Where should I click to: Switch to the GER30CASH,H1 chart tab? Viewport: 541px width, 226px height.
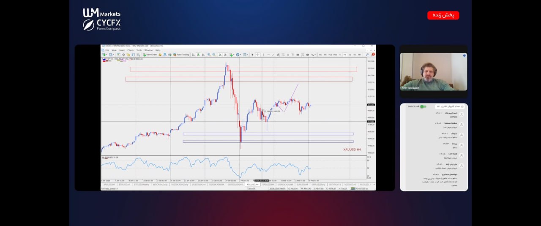coord(235,184)
